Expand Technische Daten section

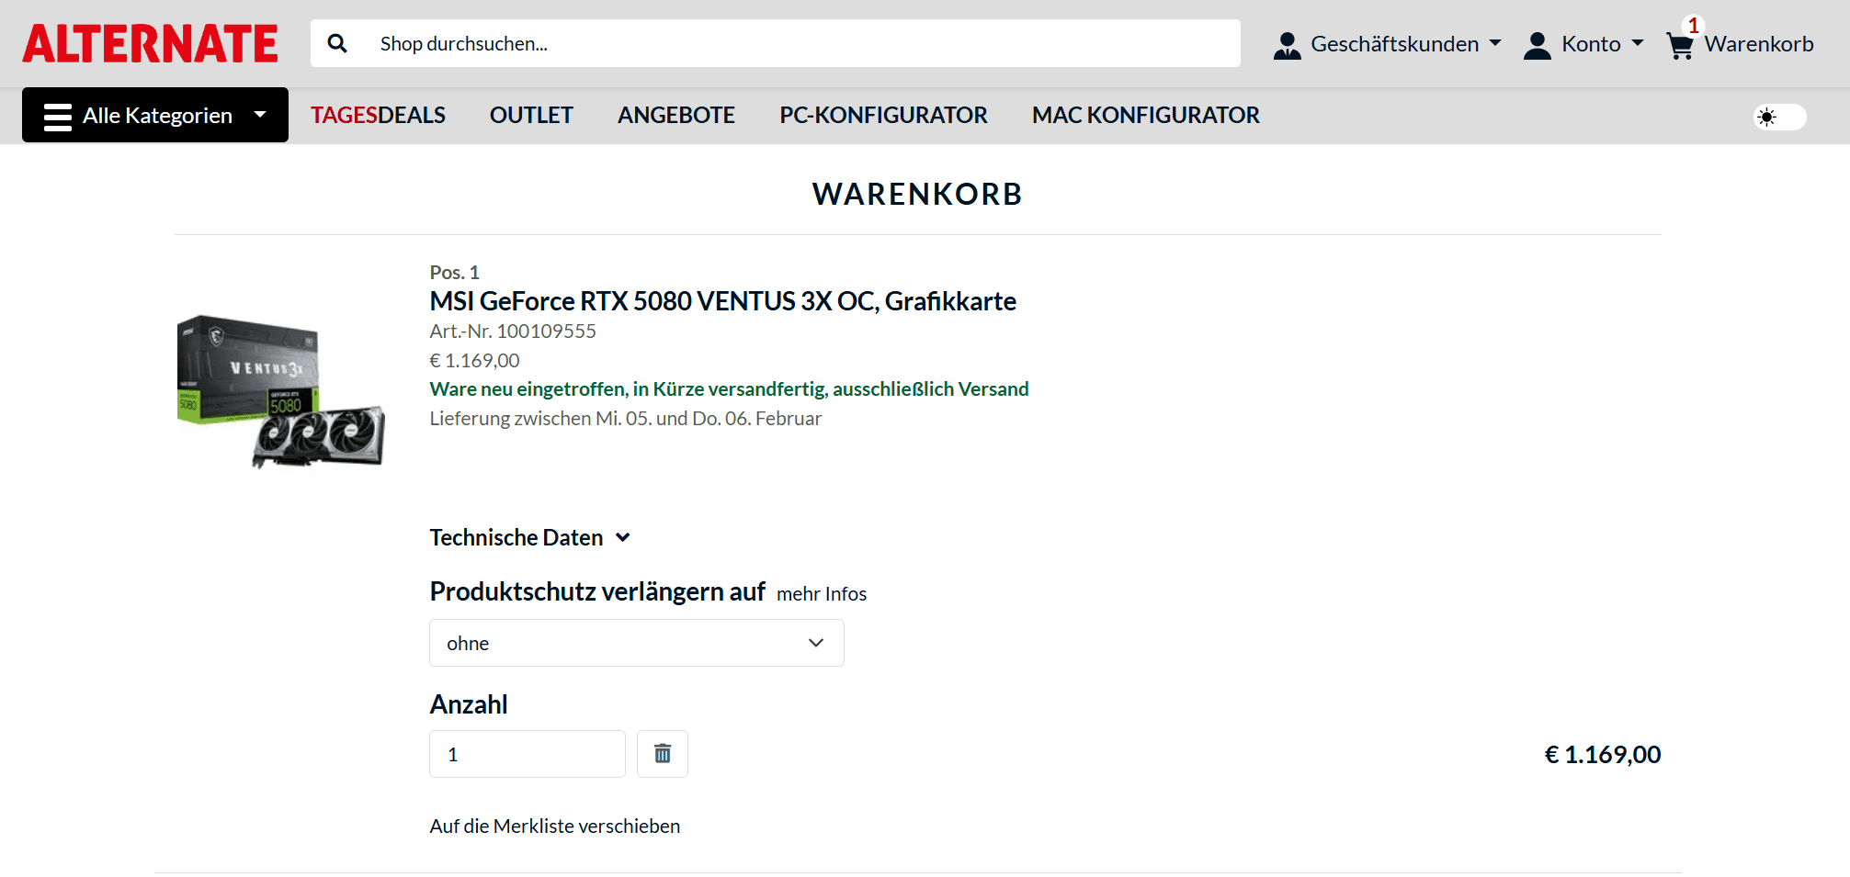(x=529, y=537)
